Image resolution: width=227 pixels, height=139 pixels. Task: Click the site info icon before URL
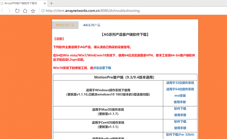coord(43,11)
